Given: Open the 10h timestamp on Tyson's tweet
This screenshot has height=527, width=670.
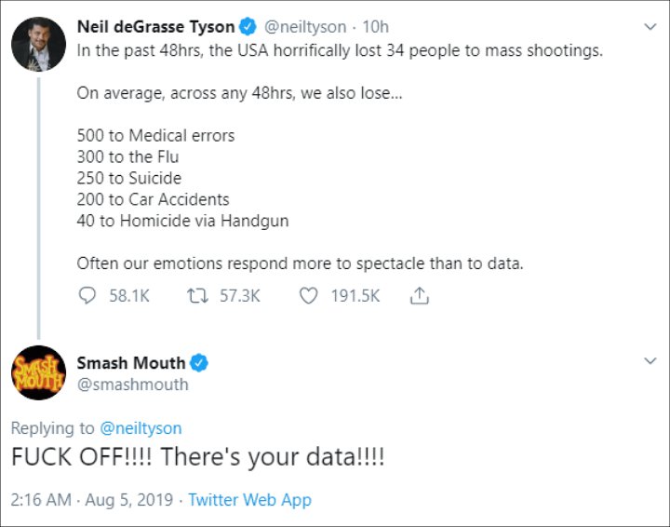Looking at the screenshot, I should coord(376,27).
